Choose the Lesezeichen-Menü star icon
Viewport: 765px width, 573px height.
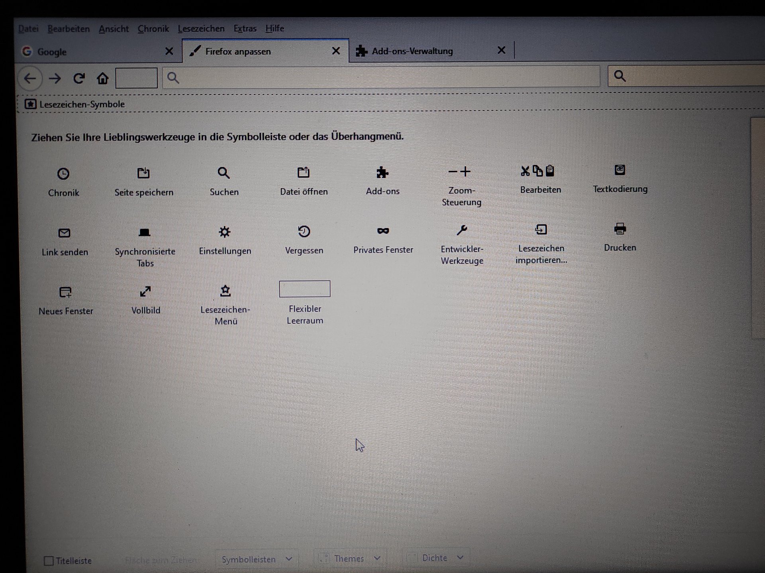(226, 291)
